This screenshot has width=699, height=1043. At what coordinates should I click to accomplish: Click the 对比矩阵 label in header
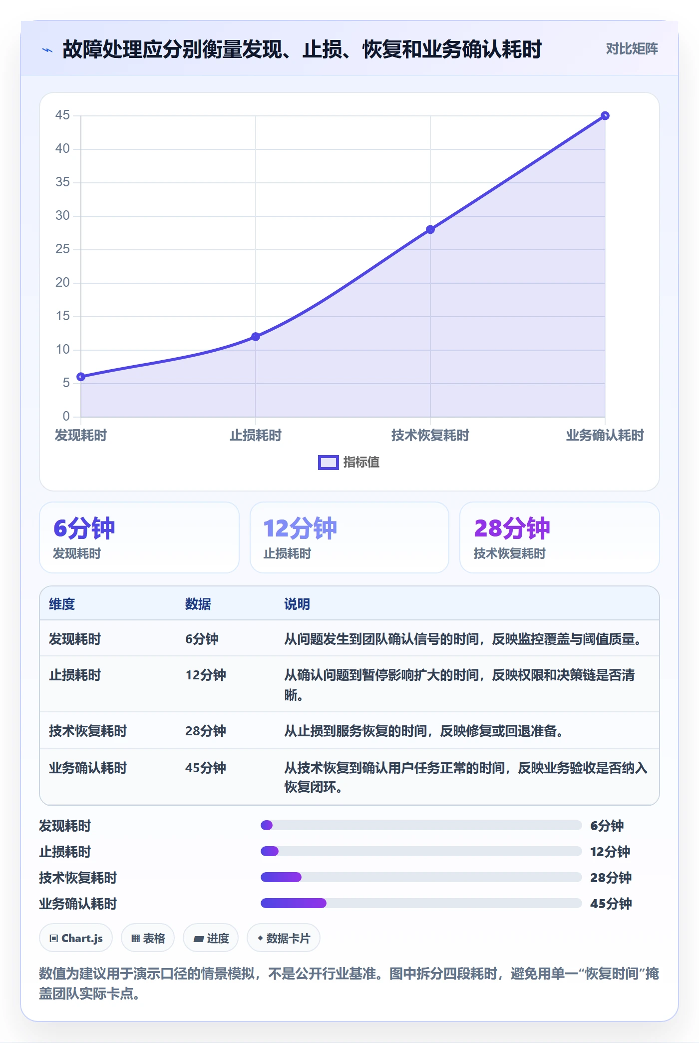[x=632, y=49]
